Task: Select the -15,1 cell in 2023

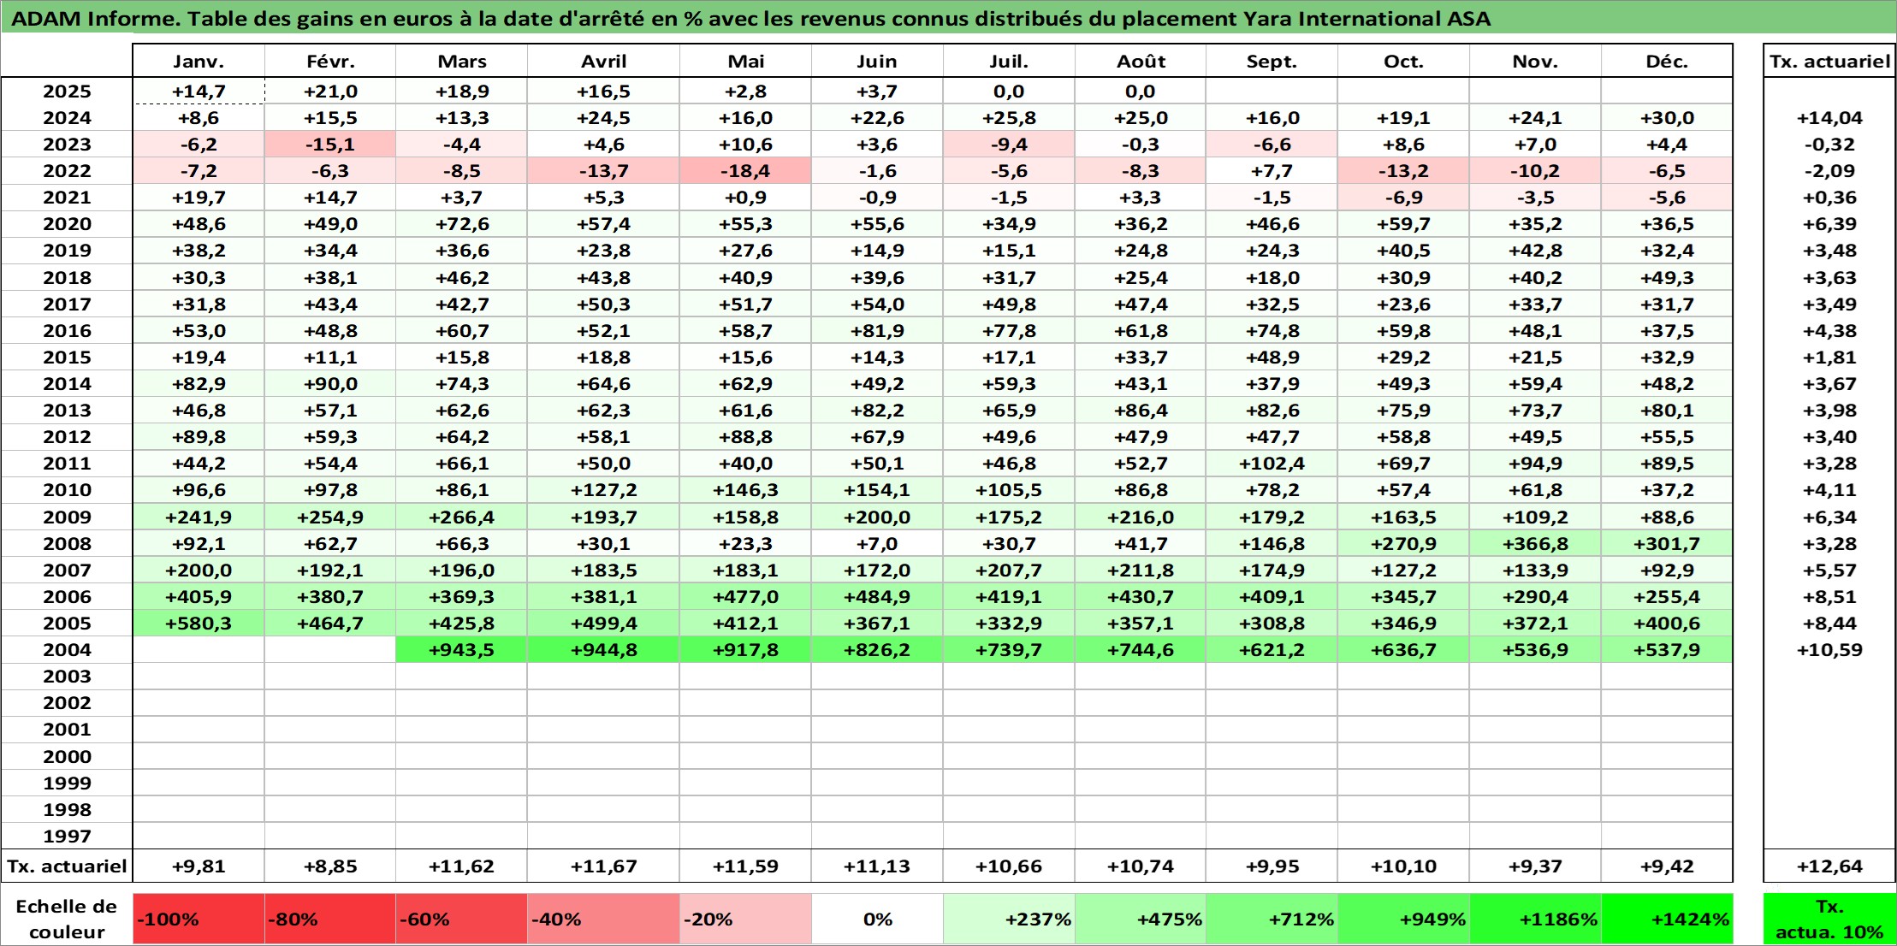Action: tap(330, 145)
